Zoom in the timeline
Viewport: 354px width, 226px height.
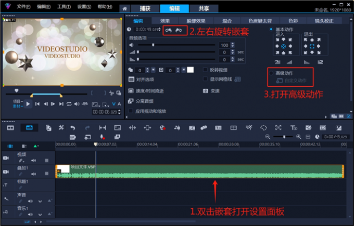(x=299, y=137)
